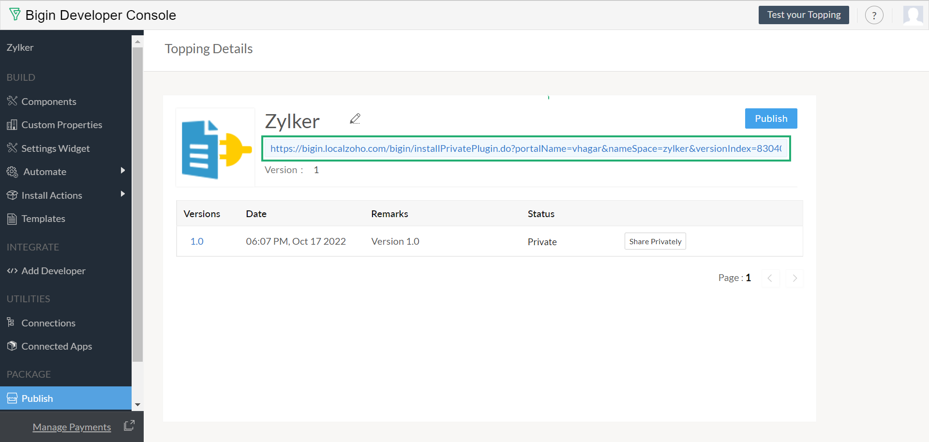929x442 pixels.
Task: Open the Manage Payments link
Action: tap(72, 427)
